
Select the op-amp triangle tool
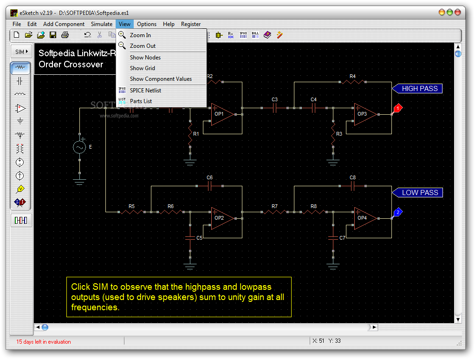click(x=20, y=108)
